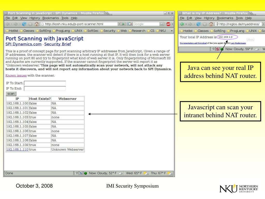Click Stop icon in Port Scanning window
Image resolution: width=265 pixels, height=199 pixels.
30,24
